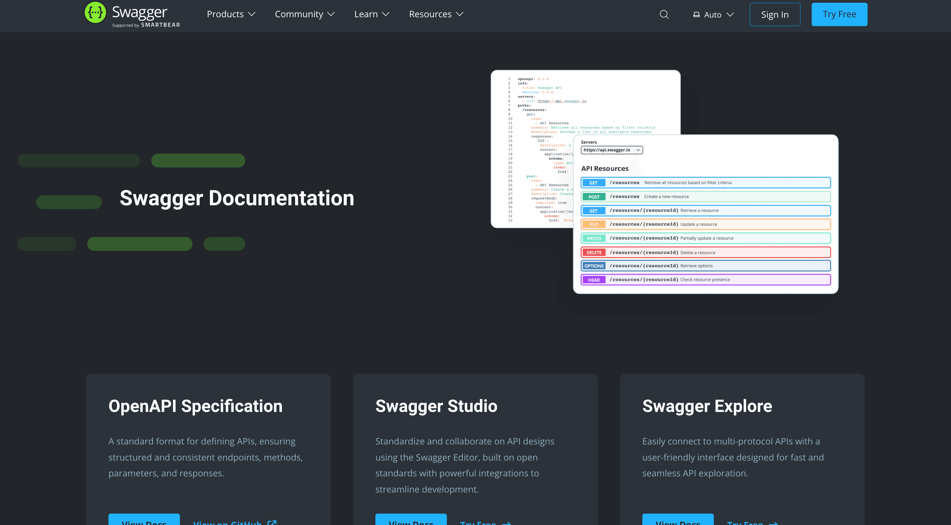Click the Try Free header button
951x525 pixels.
coord(839,14)
